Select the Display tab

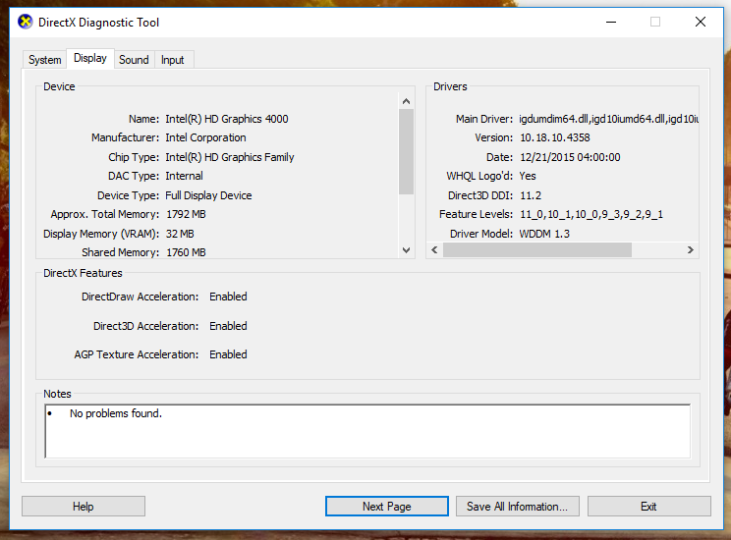(90, 58)
